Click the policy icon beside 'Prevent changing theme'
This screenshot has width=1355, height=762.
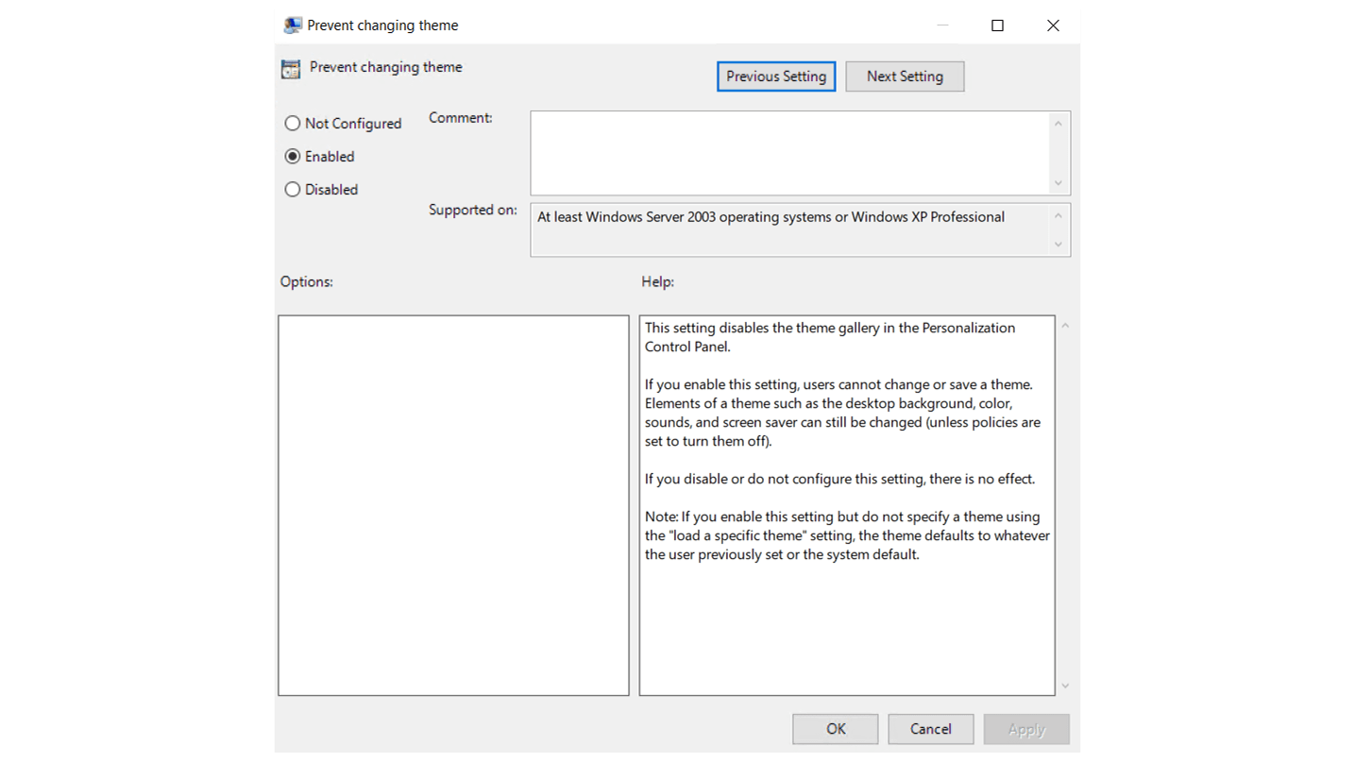click(x=290, y=67)
